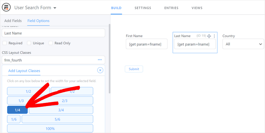Click the three-dots icon in CSS classes field

(x=100, y=60)
